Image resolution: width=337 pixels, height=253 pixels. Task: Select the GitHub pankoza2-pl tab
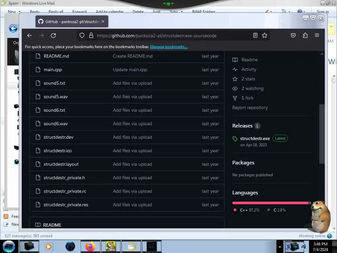(x=72, y=21)
